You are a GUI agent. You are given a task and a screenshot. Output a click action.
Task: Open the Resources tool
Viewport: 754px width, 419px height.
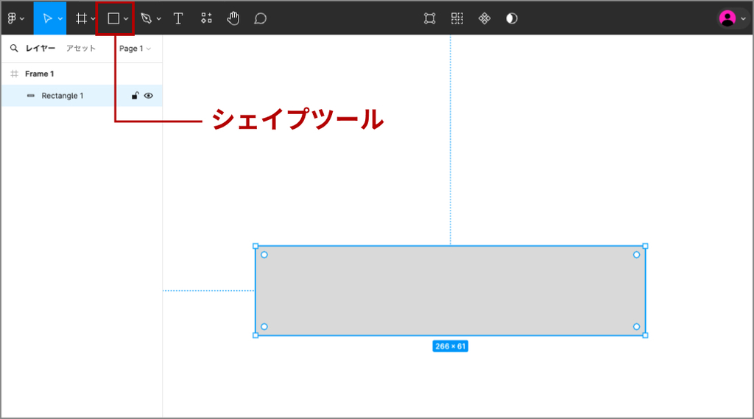[206, 18]
